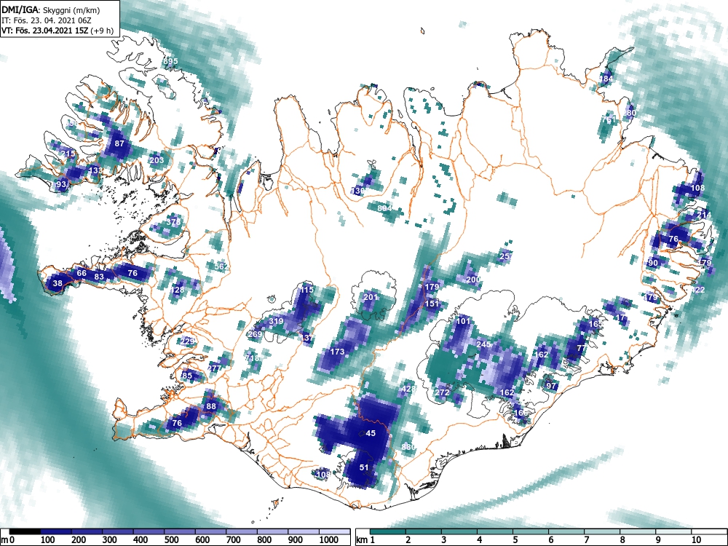Click the '97' value on the map
The height and width of the screenshot is (546, 728).
(551, 386)
